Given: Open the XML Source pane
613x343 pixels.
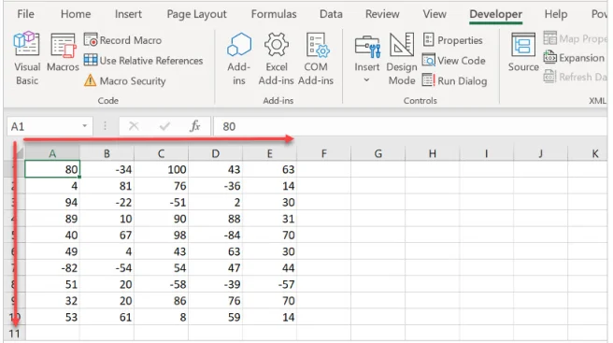Looking at the screenshot, I should tap(523, 52).
